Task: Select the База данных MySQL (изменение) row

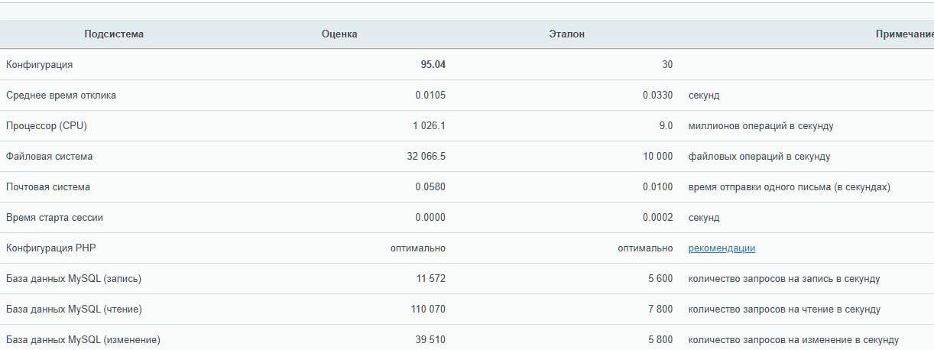Action: click(x=83, y=340)
